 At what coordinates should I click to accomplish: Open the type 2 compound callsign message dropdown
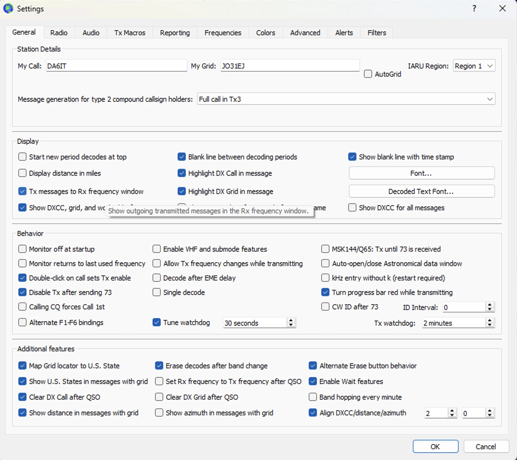pyautogui.click(x=346, y=99)
